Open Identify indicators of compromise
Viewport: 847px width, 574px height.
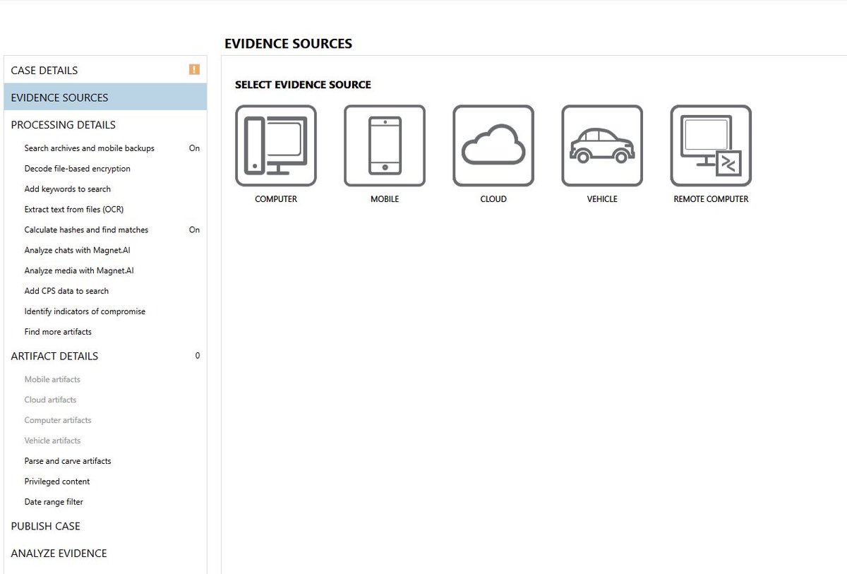(85, 311)
